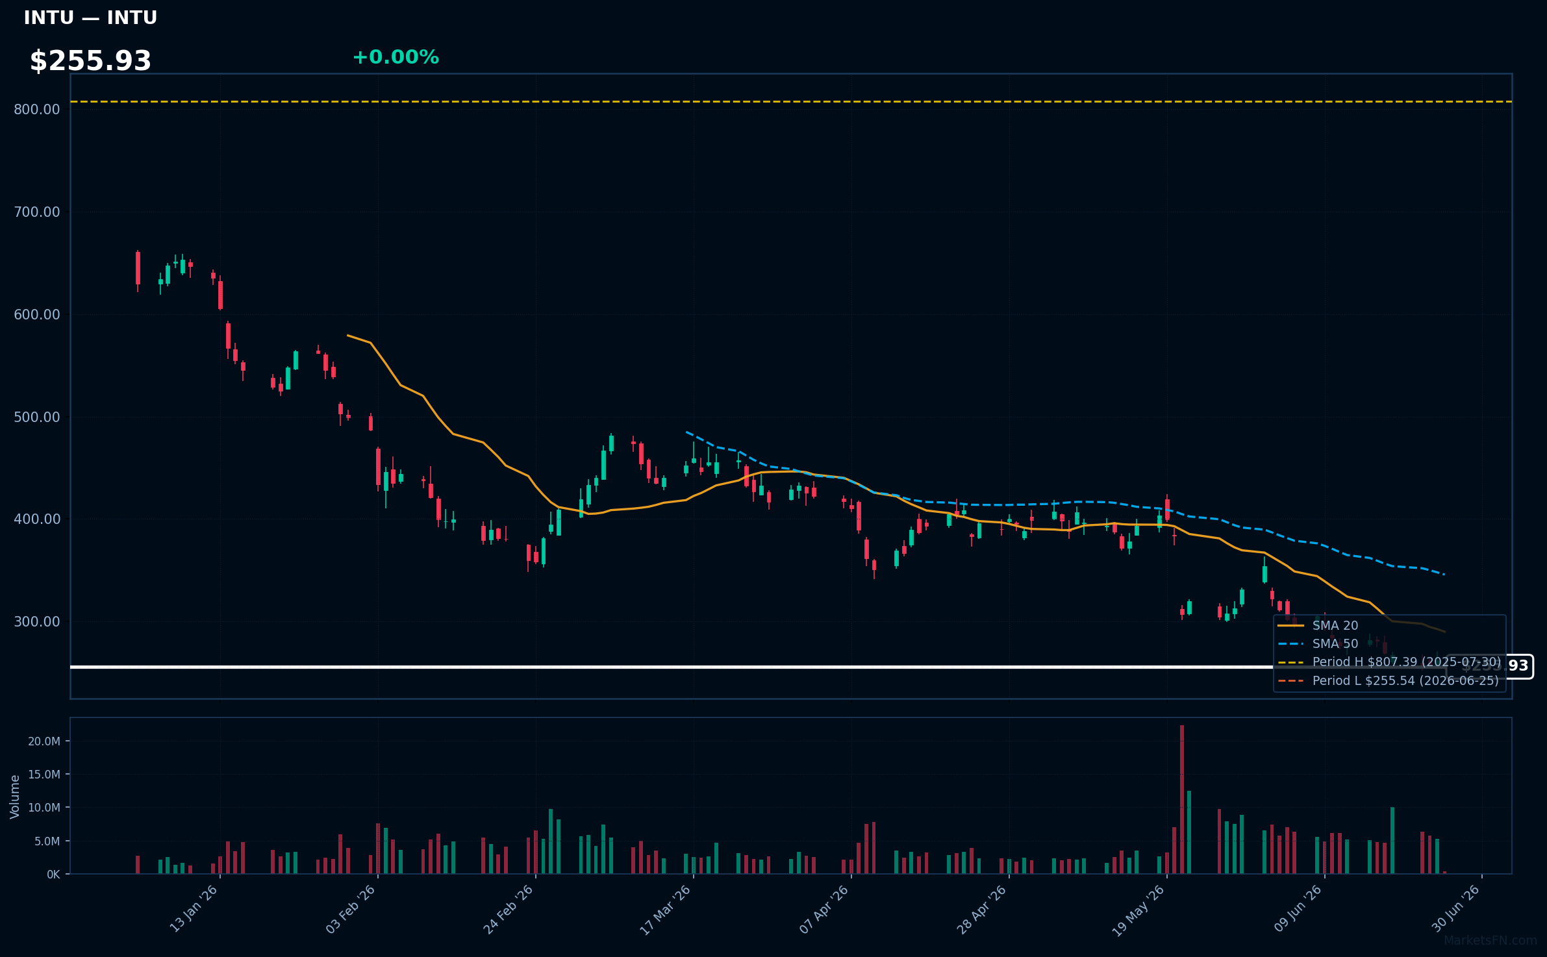Click the yellow dashed period high line
1547x957 pixels.
pos(791,102)
